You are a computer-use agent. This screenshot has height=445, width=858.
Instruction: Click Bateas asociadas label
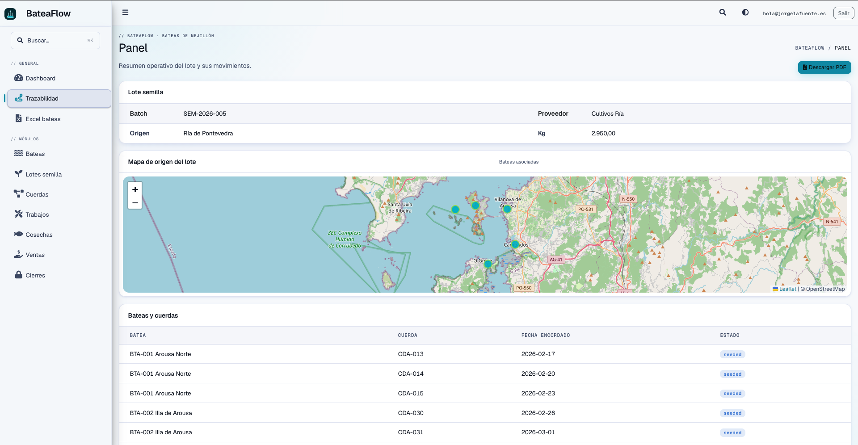[518, 162]
